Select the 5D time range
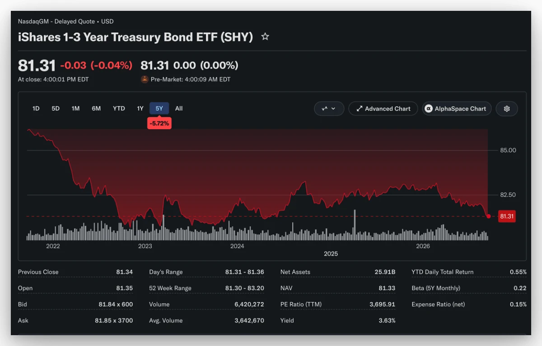This screenshot has height=346, width=542. coord(56,108)
